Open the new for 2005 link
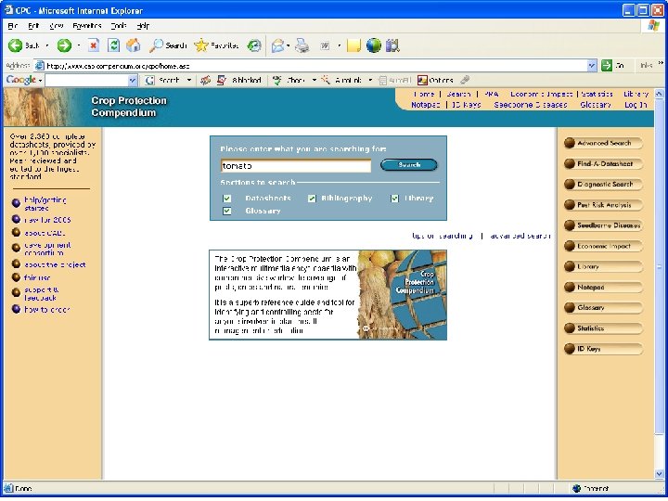 pyautogui.click(x=47, y=220)
